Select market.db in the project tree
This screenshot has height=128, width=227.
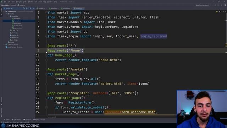(15, 35)
